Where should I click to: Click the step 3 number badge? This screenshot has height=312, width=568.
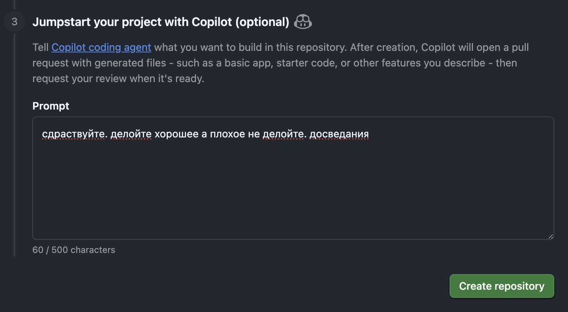click(x=14, y=22)
